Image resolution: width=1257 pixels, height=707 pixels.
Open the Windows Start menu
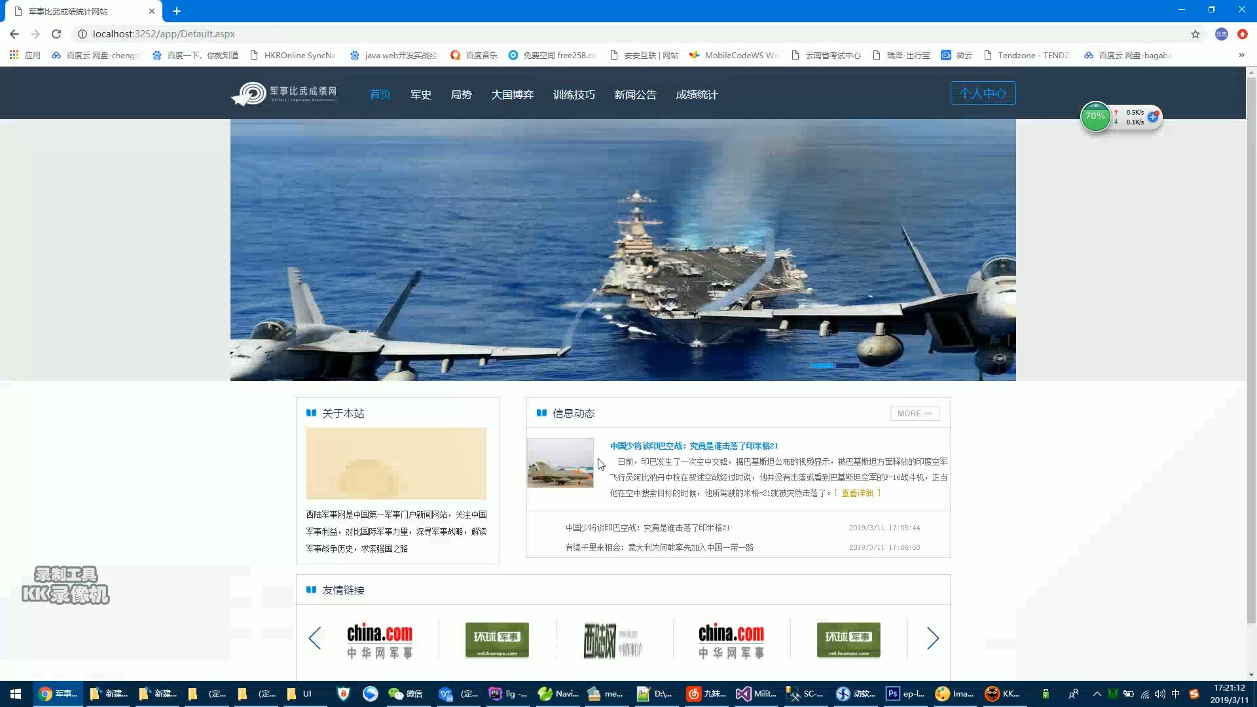(x=16, y=694)
